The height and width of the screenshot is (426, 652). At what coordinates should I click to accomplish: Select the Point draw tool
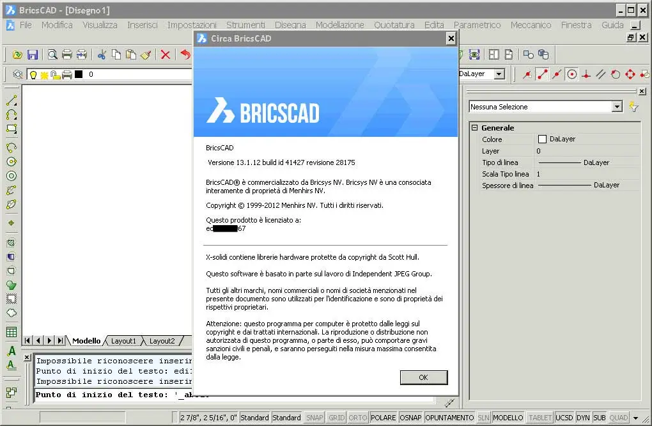click(x=12, y=223)
